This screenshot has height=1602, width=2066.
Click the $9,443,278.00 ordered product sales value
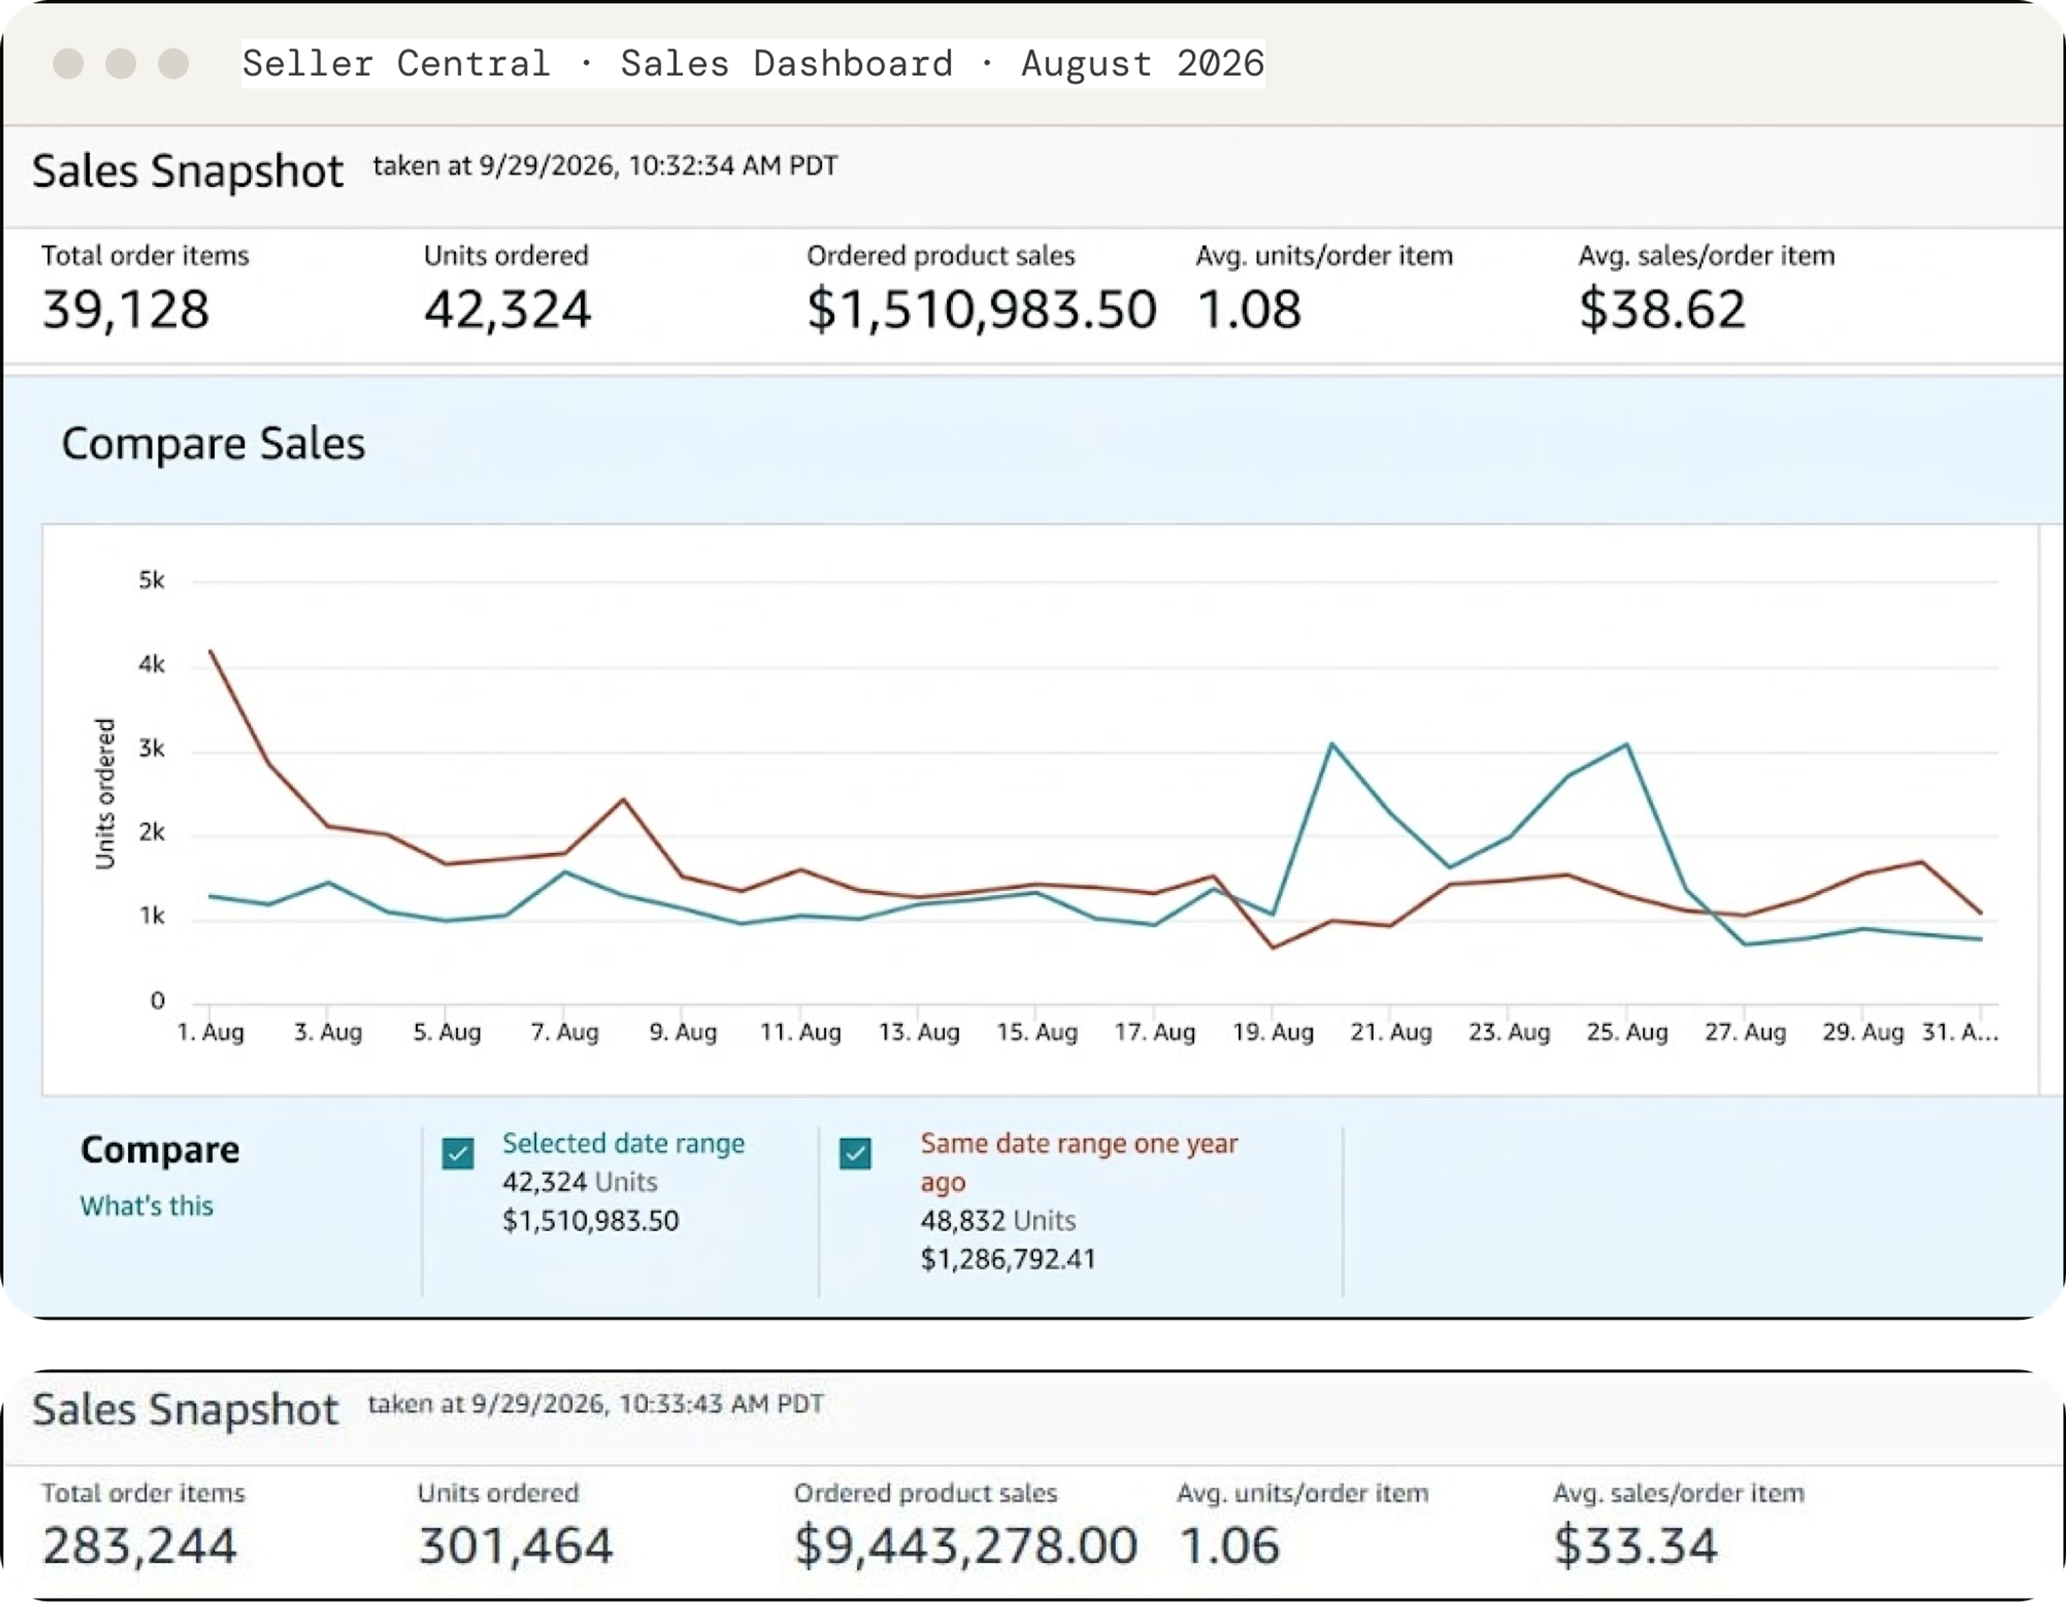965,1546
